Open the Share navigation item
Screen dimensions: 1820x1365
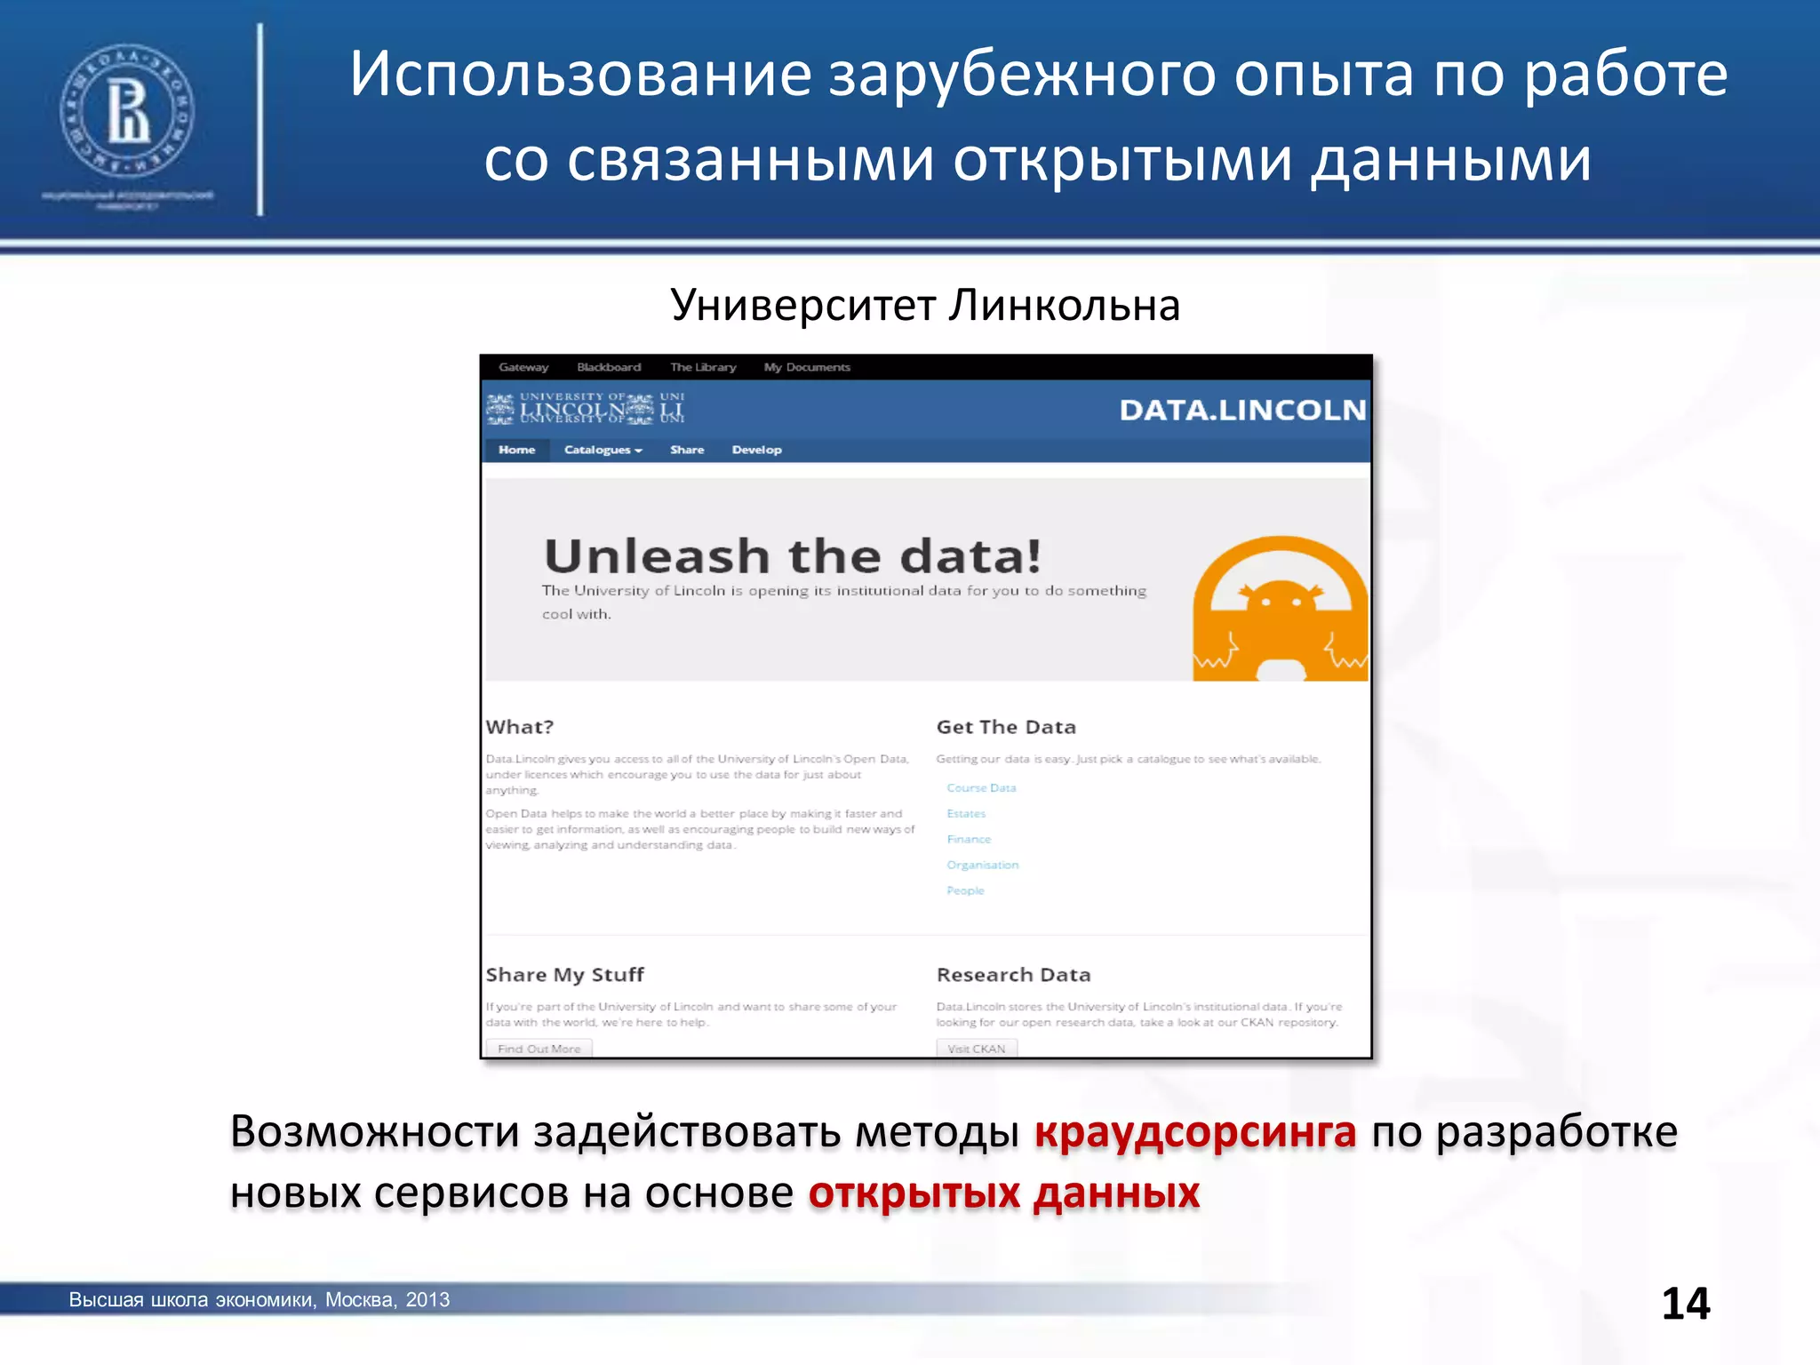pyautogui.click(x=686, y=450)
